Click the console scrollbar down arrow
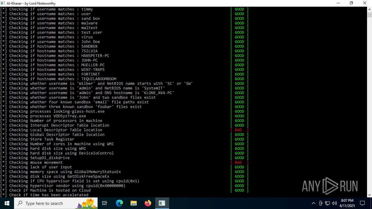The image size is (372, 209). coord(369,195)
